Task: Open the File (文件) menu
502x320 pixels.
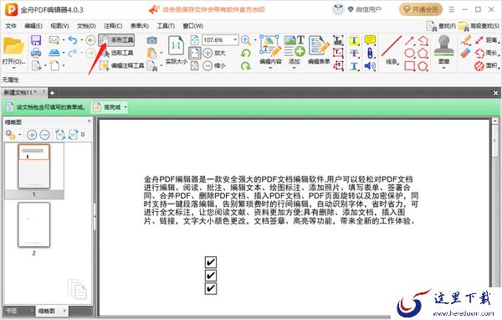Action: (x=11, y=26)
